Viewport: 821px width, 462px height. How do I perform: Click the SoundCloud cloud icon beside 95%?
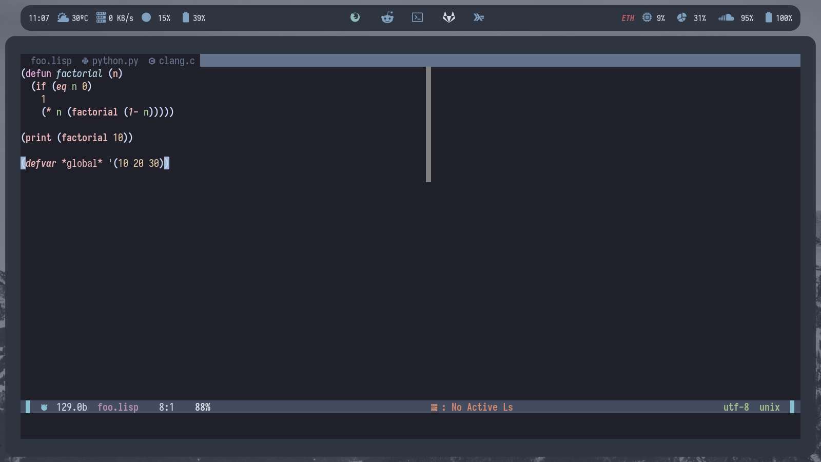[726, 17]
